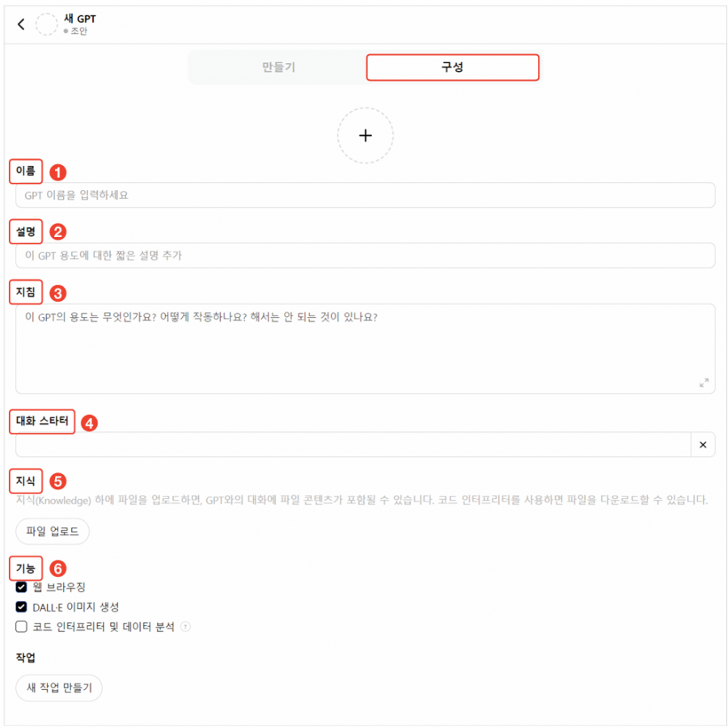
Task: Click the red numbered badge 6 beside 기능
Action: tap(57, 569)
